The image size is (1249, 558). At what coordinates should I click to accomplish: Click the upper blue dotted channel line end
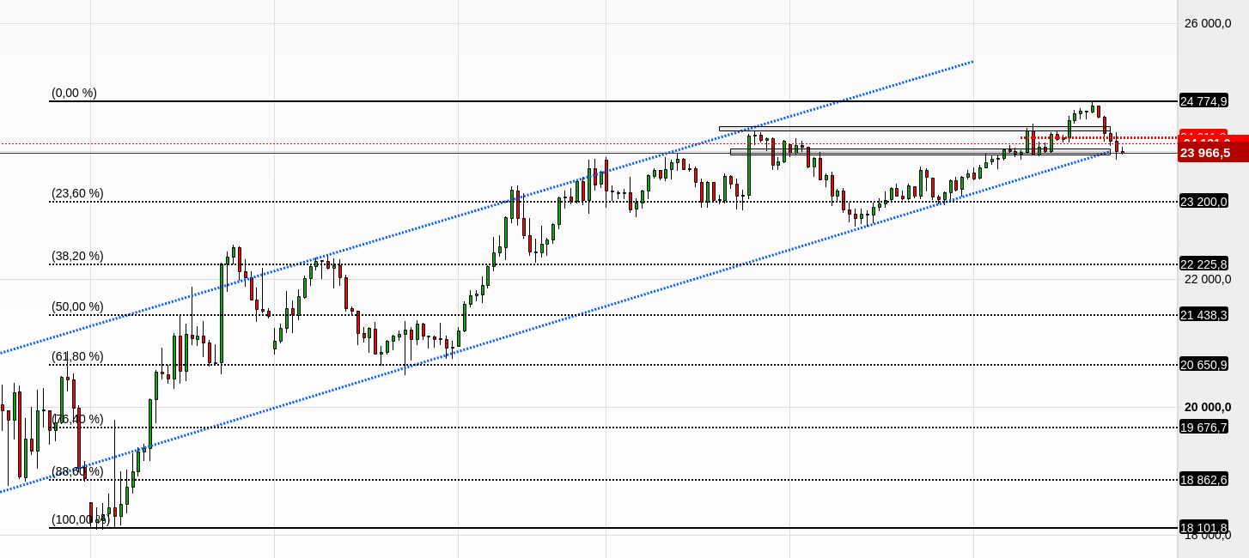click(x=972, y=62)
